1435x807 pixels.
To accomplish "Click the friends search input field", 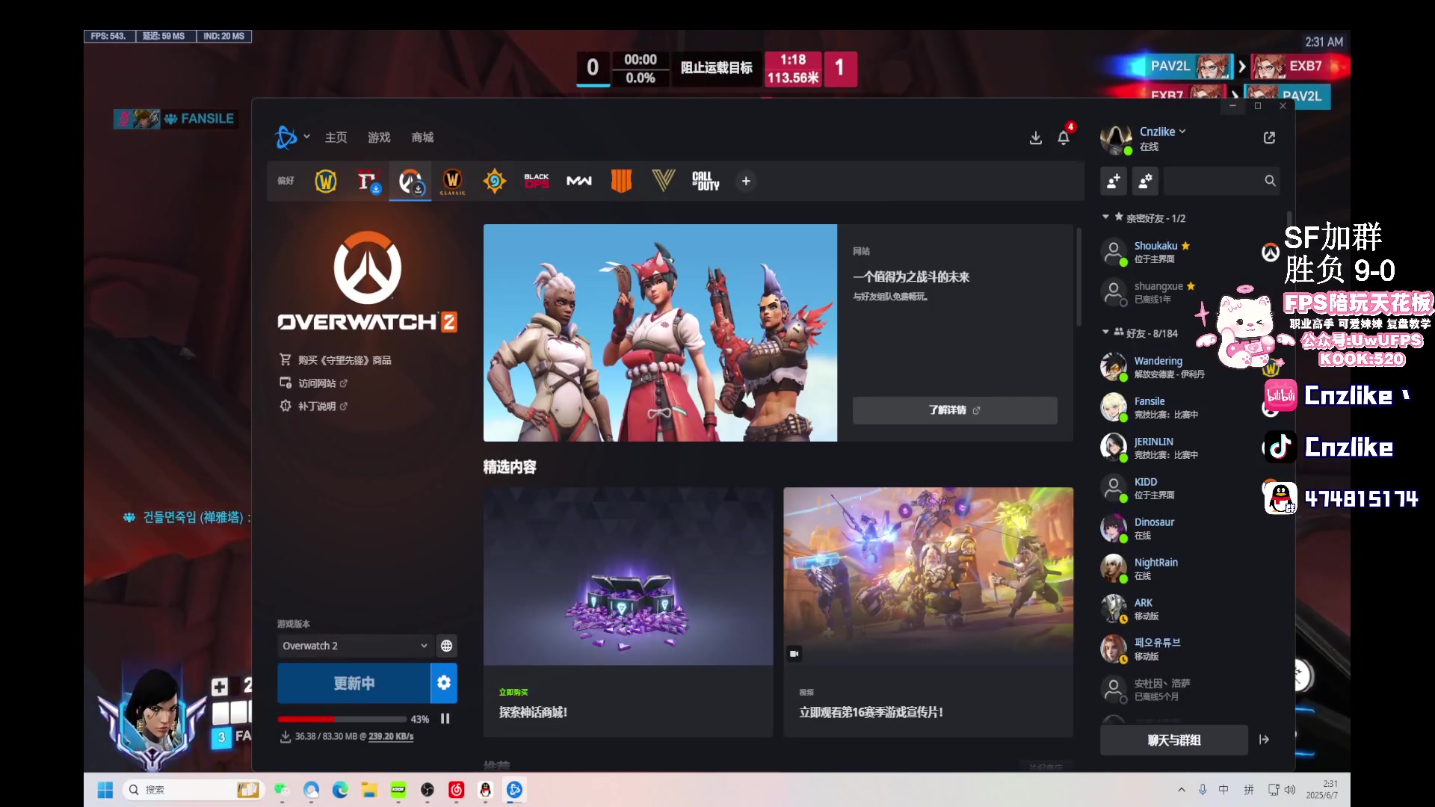I will [1213, 181].
